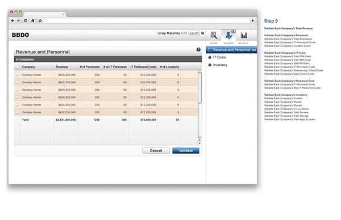Check the first Comany Name row checkbox
The width and height of the screenshot is (341, 220).
point(17,75)
